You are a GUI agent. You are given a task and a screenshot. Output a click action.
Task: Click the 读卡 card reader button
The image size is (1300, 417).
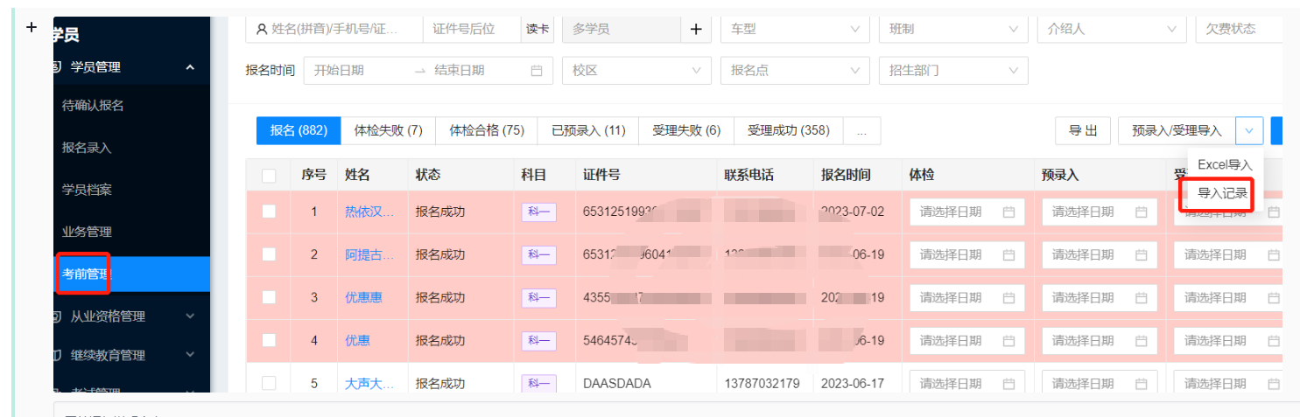[538, 29]
